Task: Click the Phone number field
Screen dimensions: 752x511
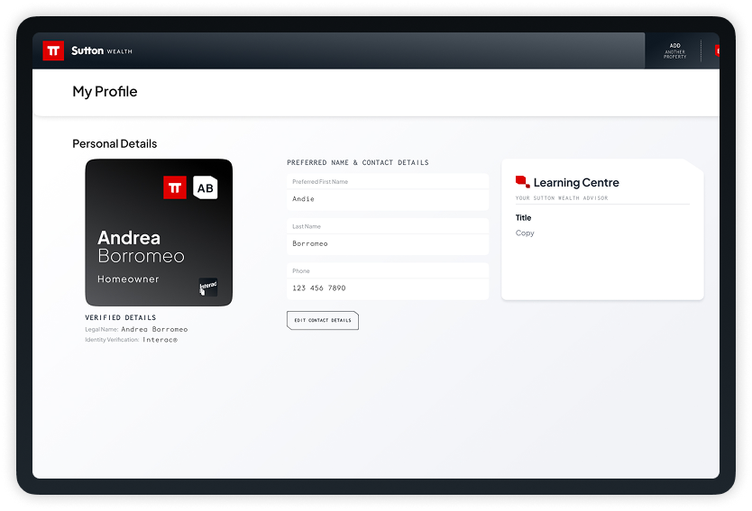Action: tap(388, 281)
